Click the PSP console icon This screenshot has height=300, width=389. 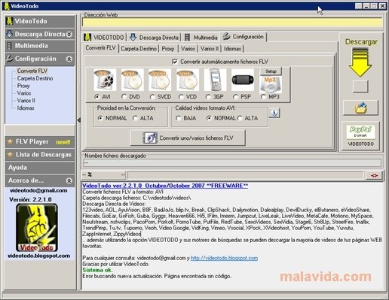point(243,80)
